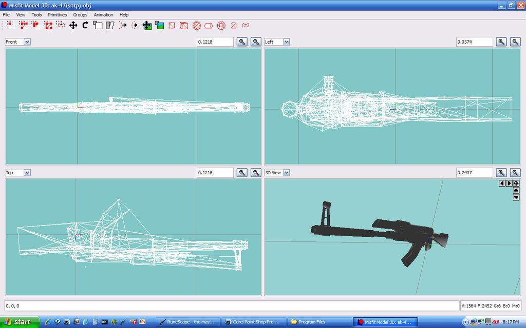
Task: Activate the Select Faces tool
Action: (x=23, y=25)
